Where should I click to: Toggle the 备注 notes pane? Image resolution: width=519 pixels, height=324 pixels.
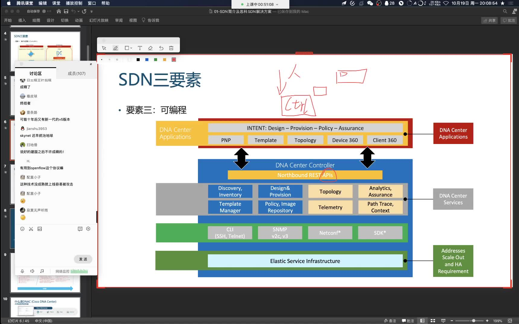click(x=390, y=321)
